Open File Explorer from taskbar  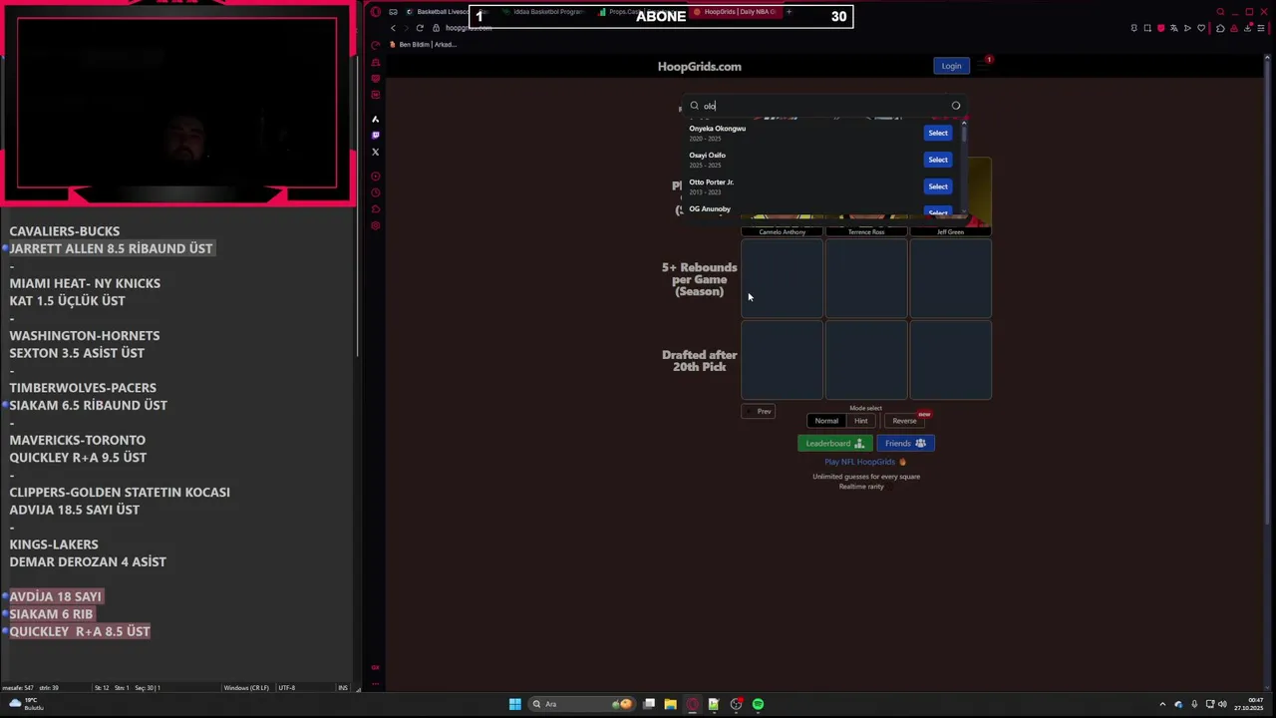click(x=670, y=704)
